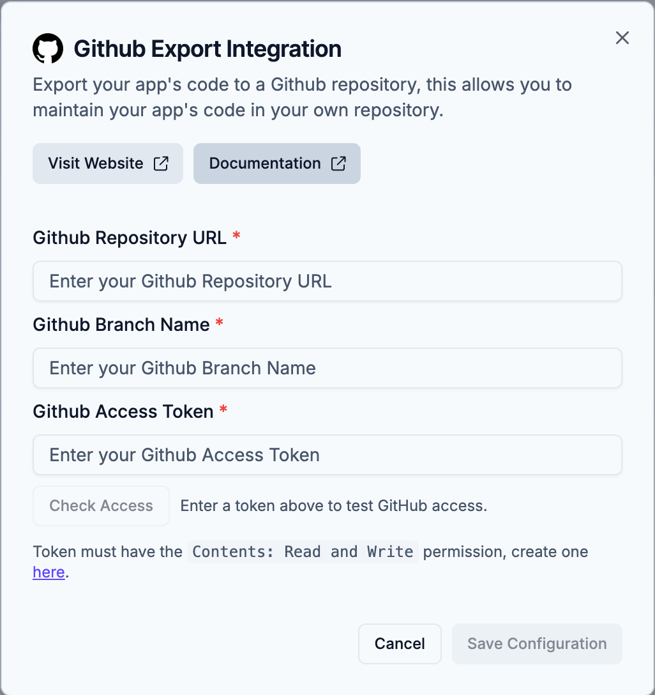The width and height of the screenshot is (655, 695).
Task: Click 'Contents: Read and Write' code text
Action: (303, 552)
